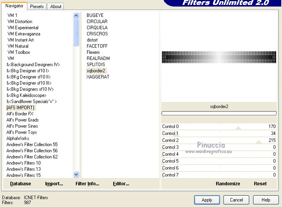Click the Apply button
This screenshot has height=208, width=282.
click(207, 200)
